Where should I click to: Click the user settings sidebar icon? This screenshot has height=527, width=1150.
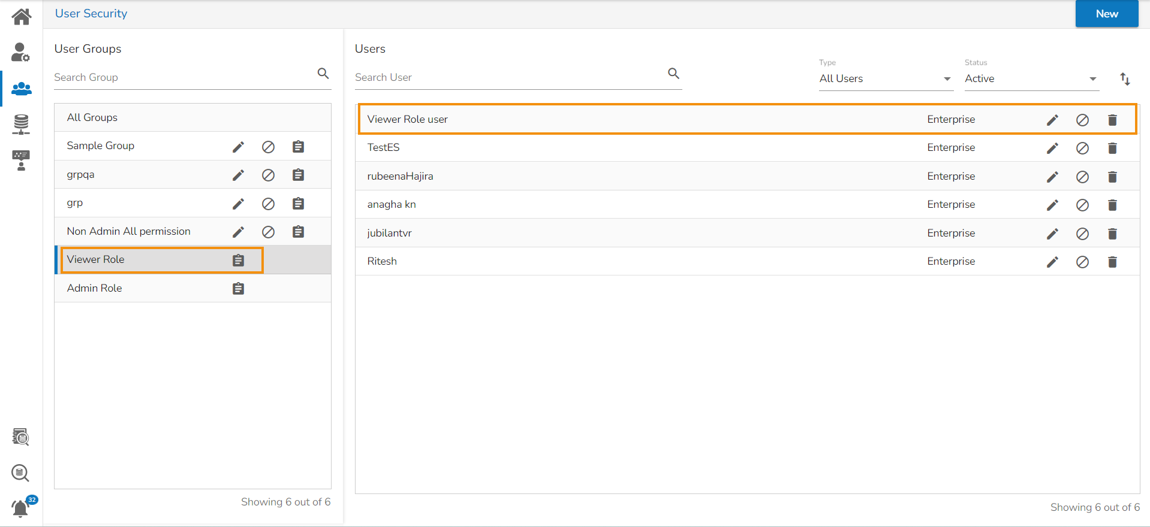[21, 53]
